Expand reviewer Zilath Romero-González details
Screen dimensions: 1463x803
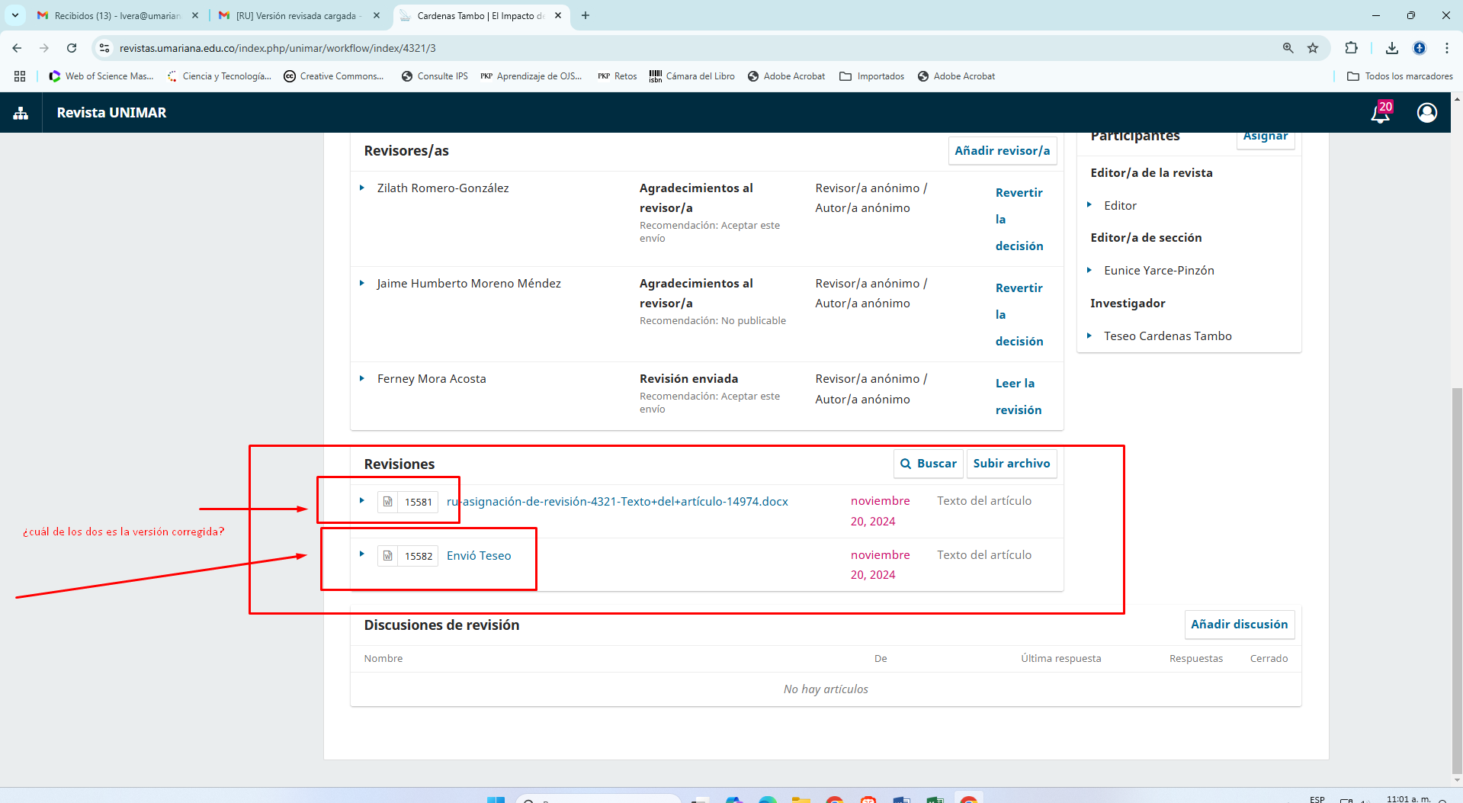coord(362,188)
